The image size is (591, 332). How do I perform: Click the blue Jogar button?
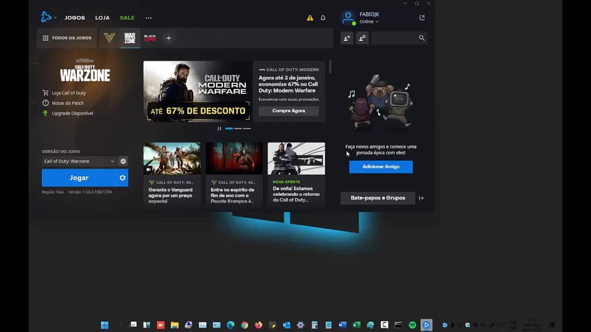coord(79,178)
